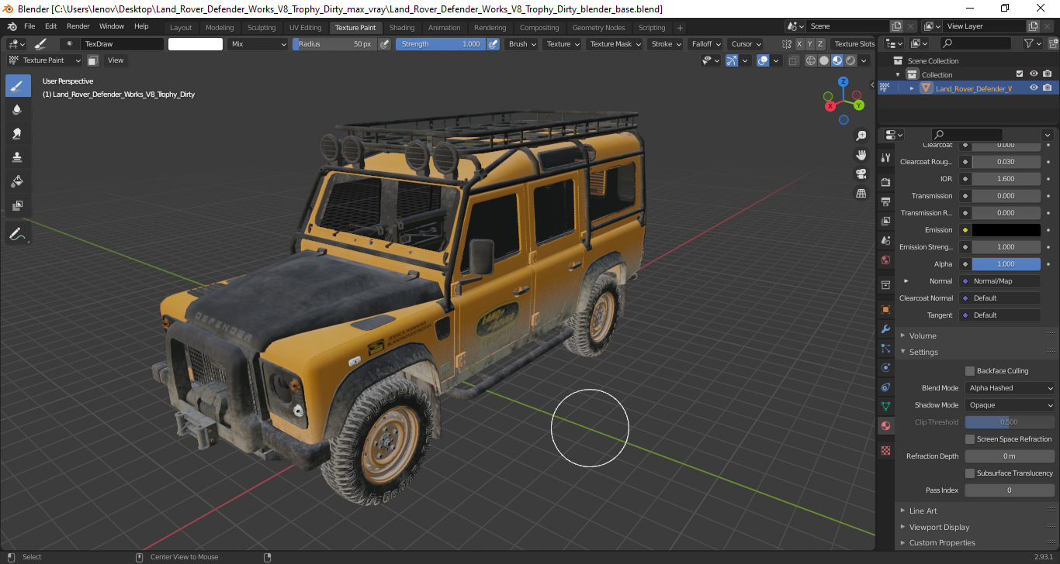
Task: Enable the Backface Culling checkbox
Action: click(970, 371)
